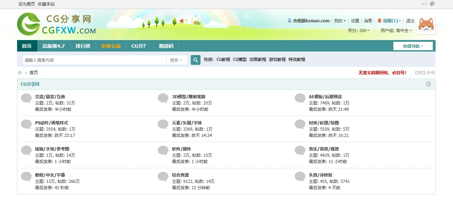
Task: Click speech bubble icon beside 交流/悬赏/互换
Action: click(x=27, y=98)
